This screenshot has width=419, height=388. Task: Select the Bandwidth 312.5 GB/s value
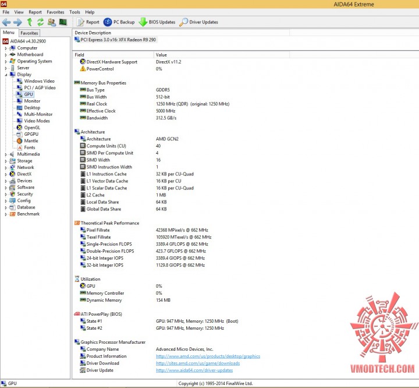tap(166, 118)
